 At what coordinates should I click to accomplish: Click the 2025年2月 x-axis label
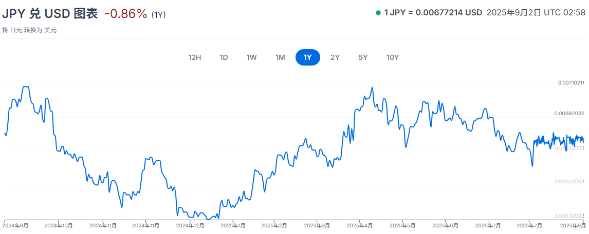tap(274, 226)
